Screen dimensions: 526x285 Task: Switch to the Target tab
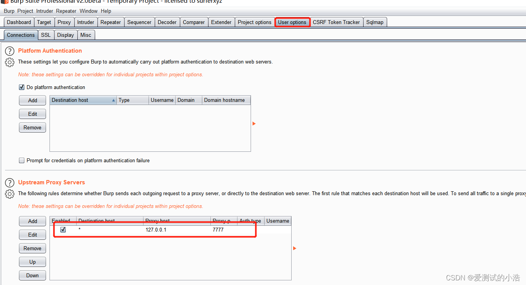(44, 22)
